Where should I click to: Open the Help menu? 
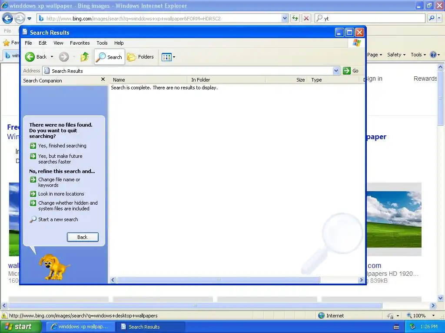pyautogui.click(x=119, y=43)
